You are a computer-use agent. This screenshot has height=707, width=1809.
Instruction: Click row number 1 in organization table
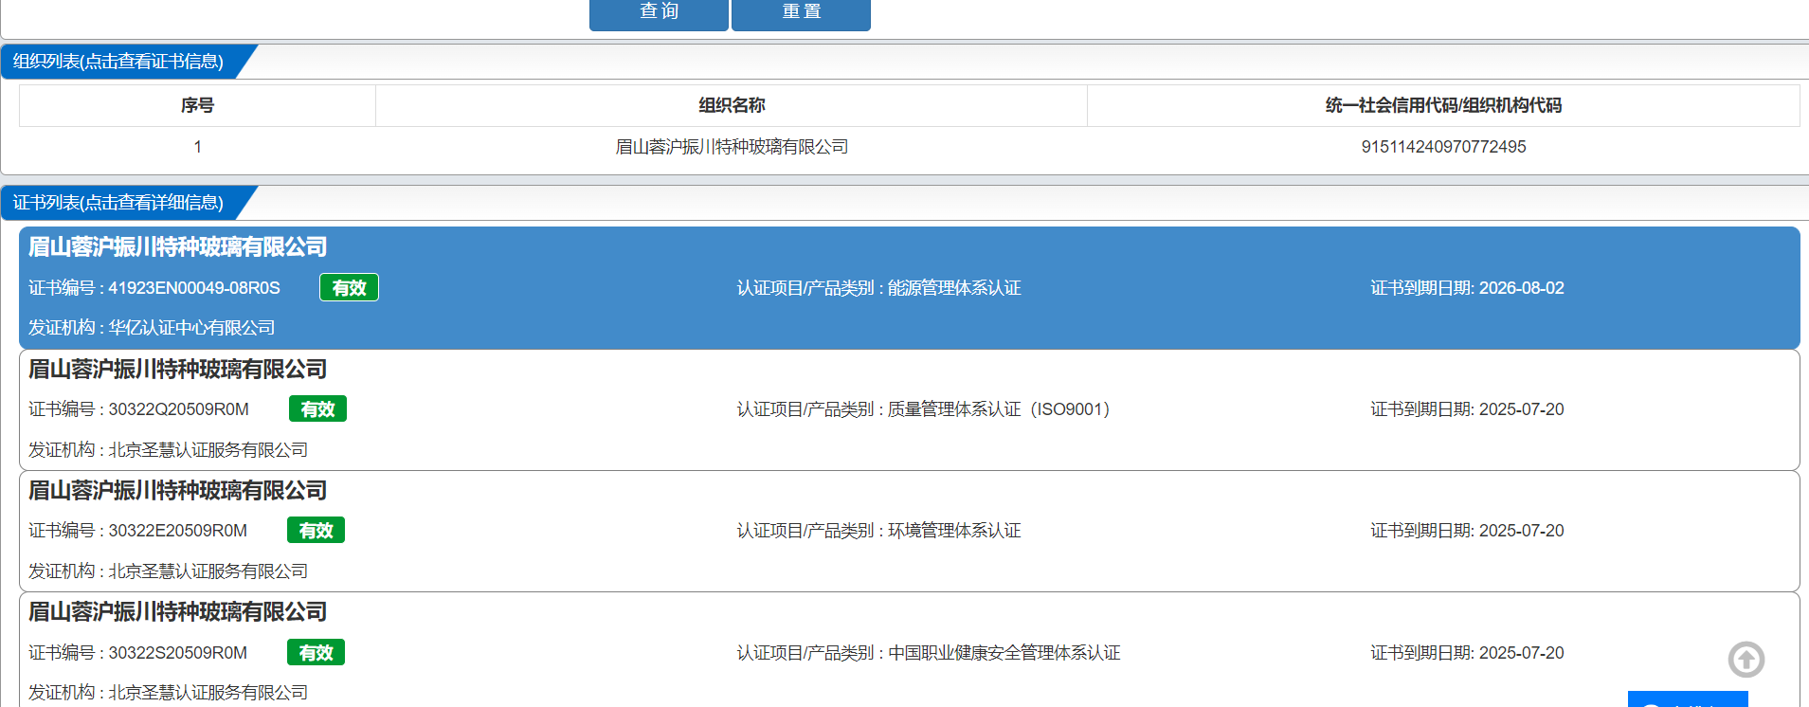pyautogui.click(x=197, y=147)
